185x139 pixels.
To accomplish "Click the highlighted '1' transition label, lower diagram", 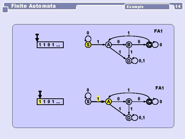I will click(x=98, y=99).
